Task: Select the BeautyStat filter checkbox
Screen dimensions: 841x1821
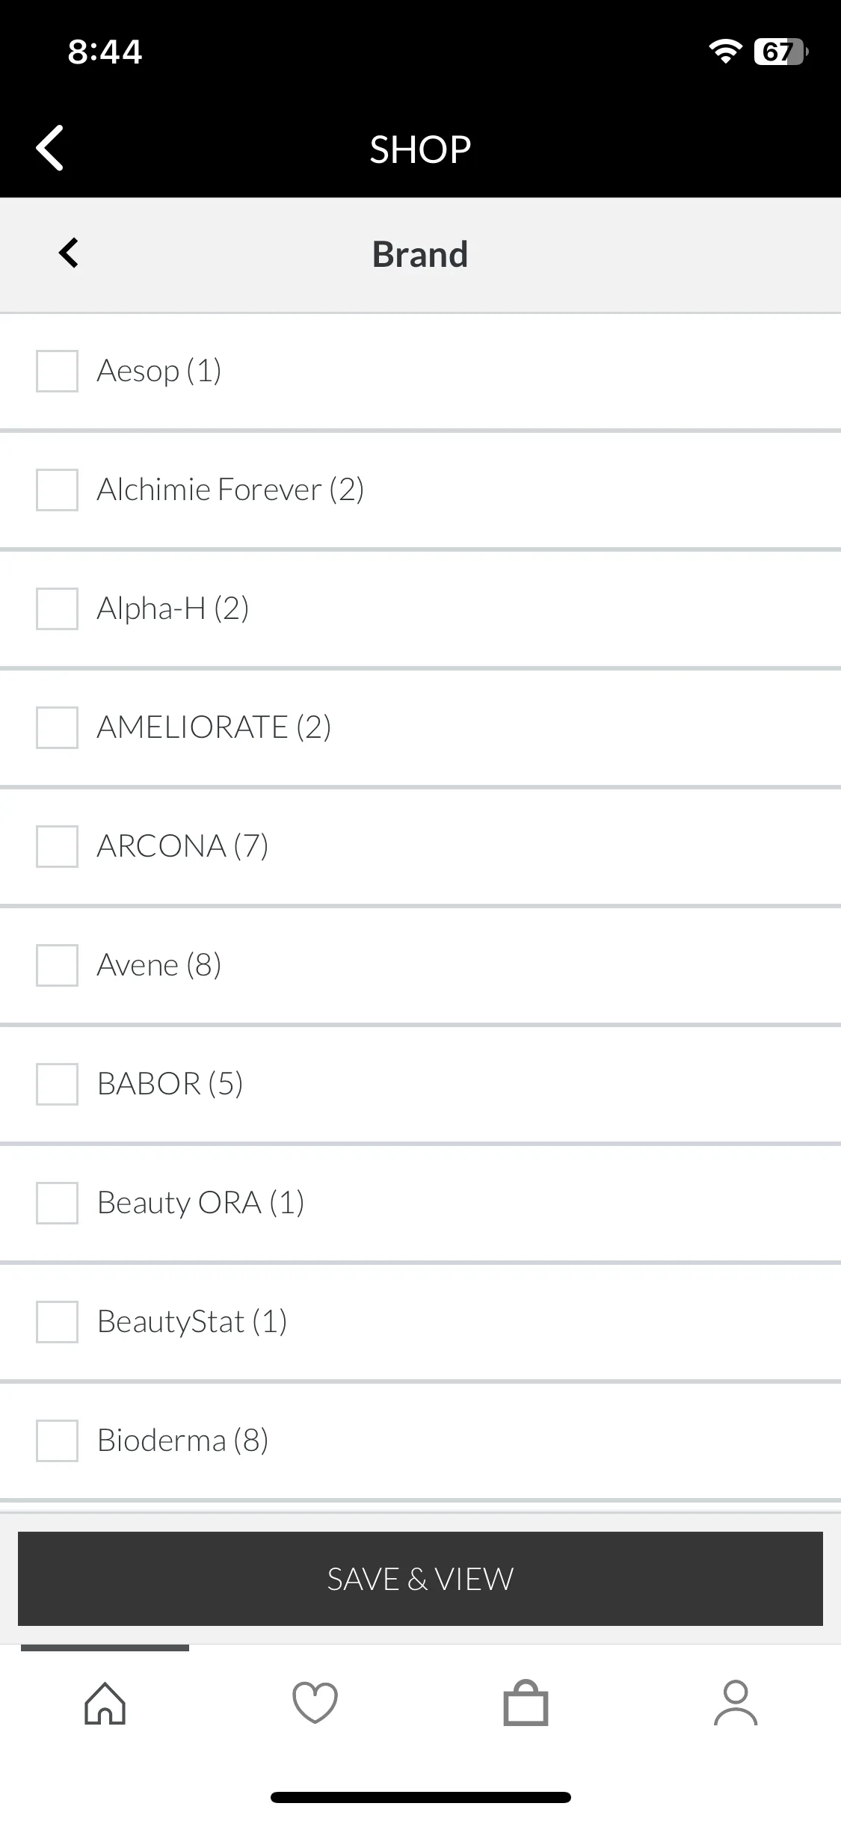Action: pos(57,1322)
